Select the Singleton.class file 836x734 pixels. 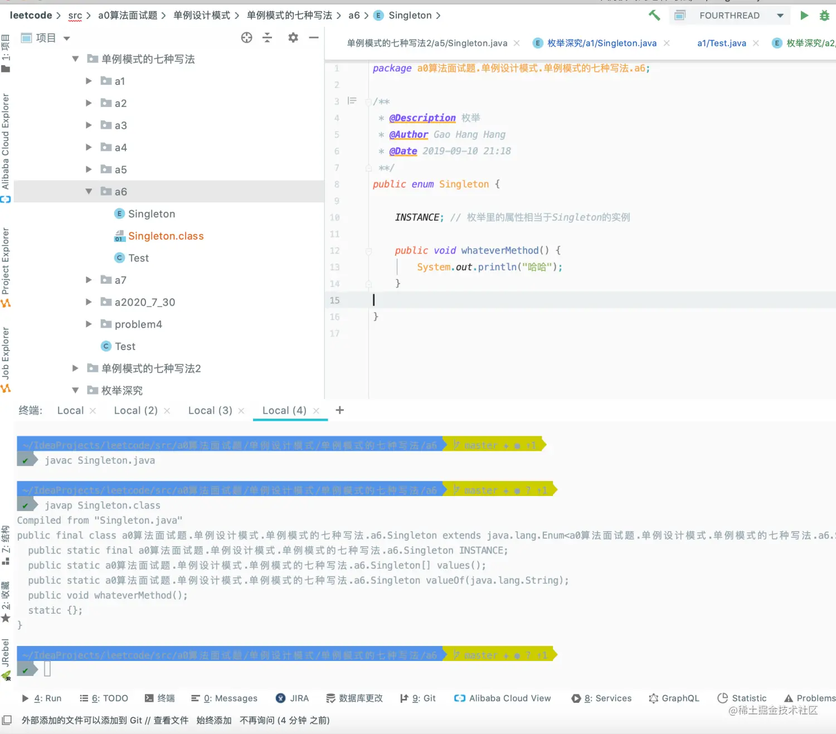coord(159,236)
